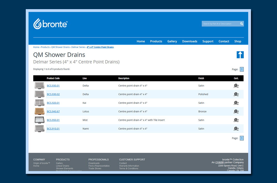Click the Home breadcrumb link
This screenshot has height=183, width=277.
coord(36,47)
